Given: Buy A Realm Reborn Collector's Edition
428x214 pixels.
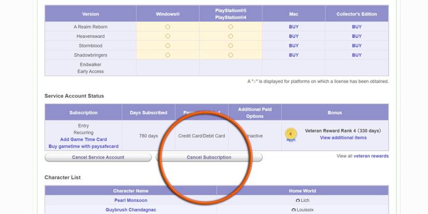Looking at the screenshot, I should click(x=356, y=27).
